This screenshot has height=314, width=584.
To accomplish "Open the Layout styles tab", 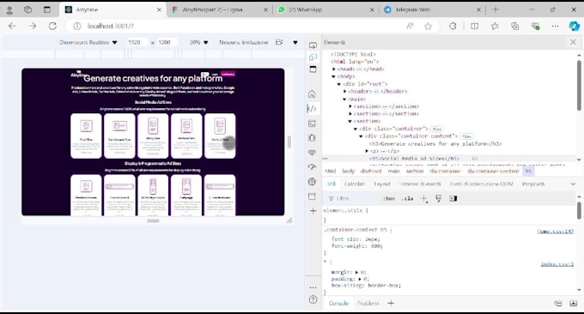I will click(382, 184).
